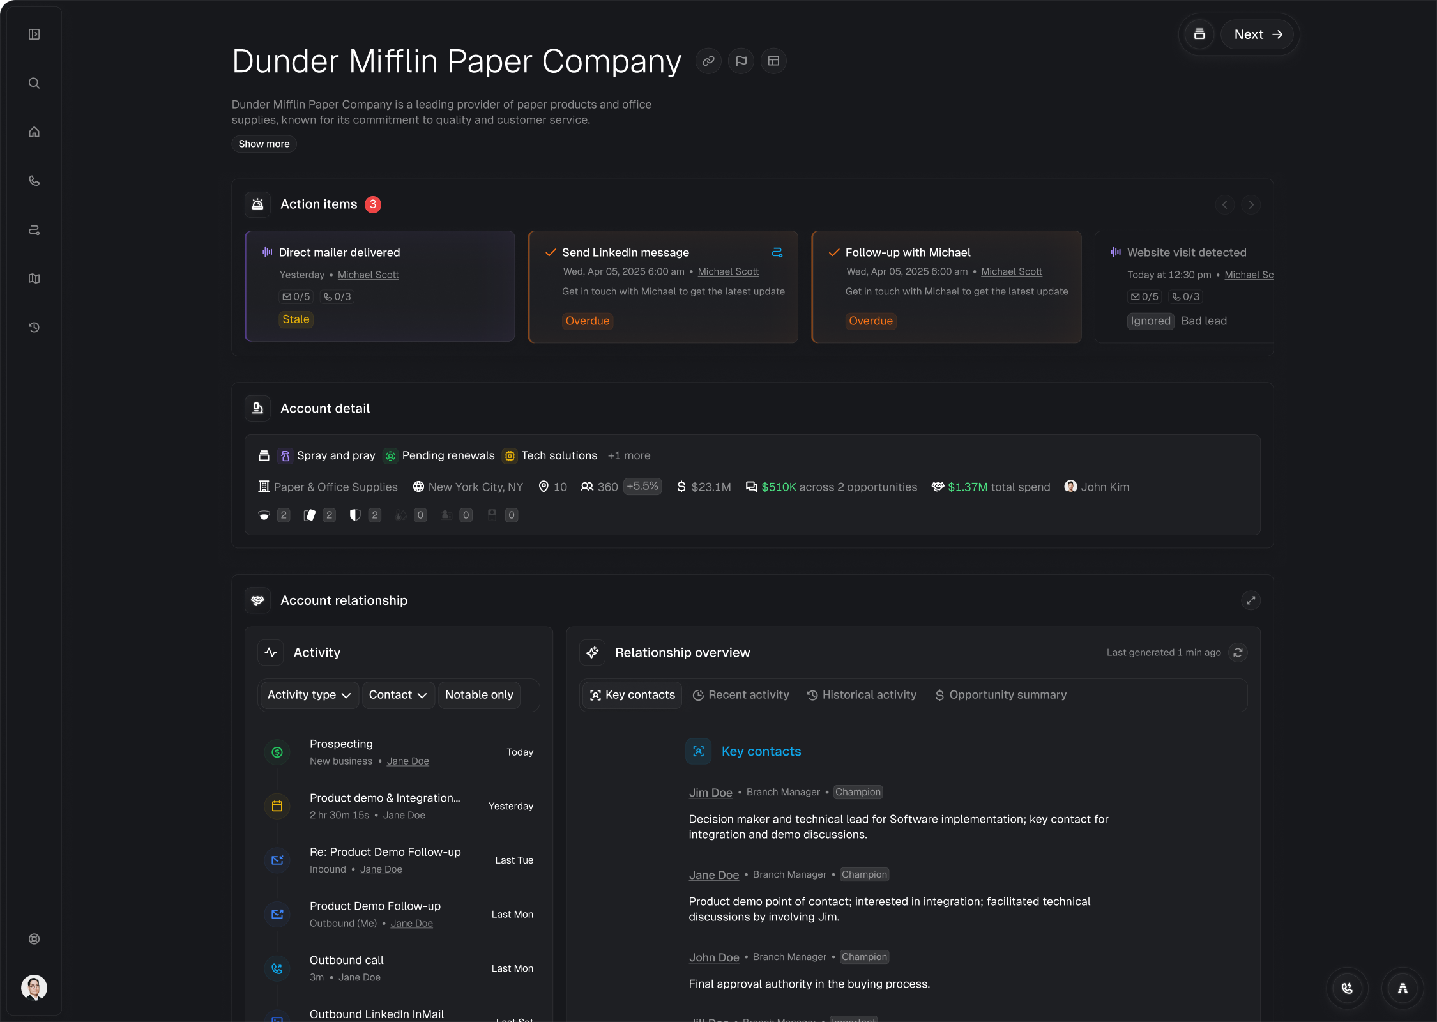Go to Next account

tap(1258, 34)
